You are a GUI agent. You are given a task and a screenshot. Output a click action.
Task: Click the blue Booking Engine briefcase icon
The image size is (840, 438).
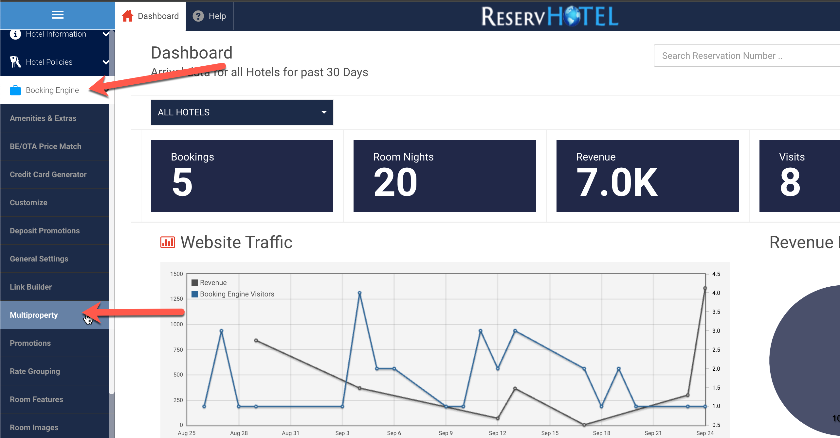[x=15, y=90]
